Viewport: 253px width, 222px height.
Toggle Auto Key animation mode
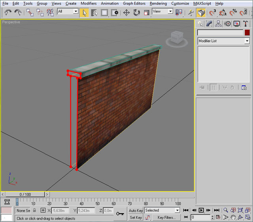136,211
